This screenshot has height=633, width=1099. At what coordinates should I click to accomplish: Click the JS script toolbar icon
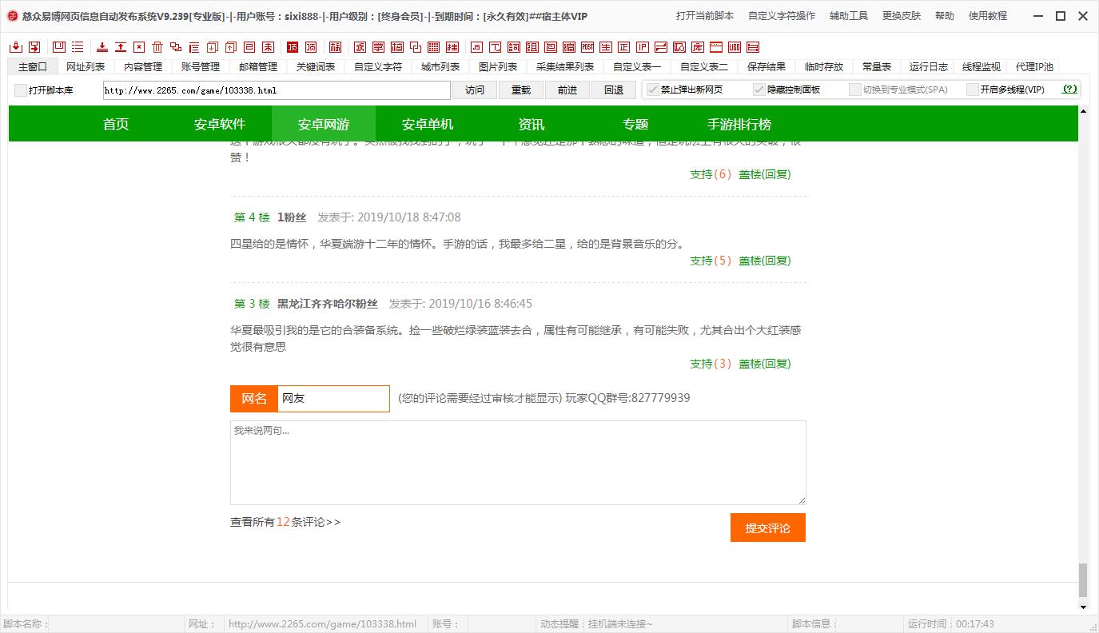pos(476,47)
